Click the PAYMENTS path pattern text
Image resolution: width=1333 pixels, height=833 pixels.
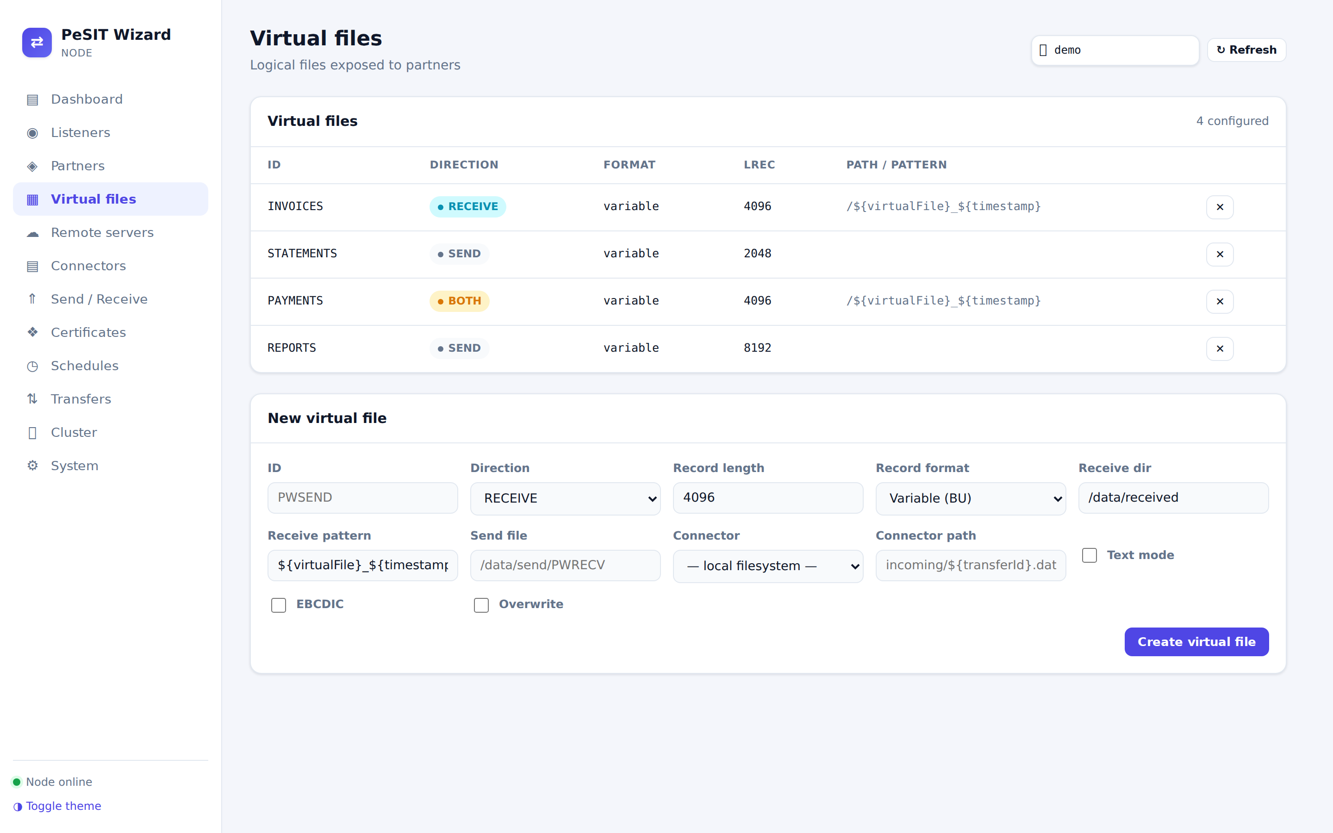coord(944,301)
